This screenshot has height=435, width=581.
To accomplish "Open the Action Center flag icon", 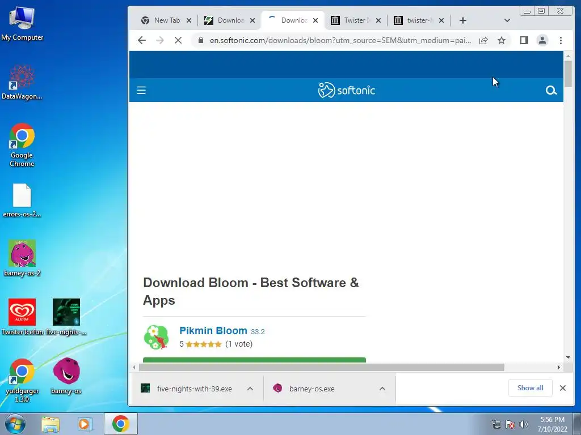I will tap(510, 424).
